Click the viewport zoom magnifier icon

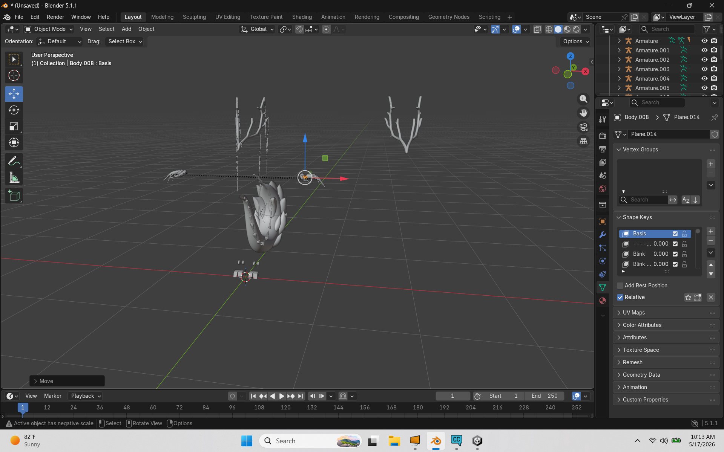pyautogui.click(x=583, y=99)
